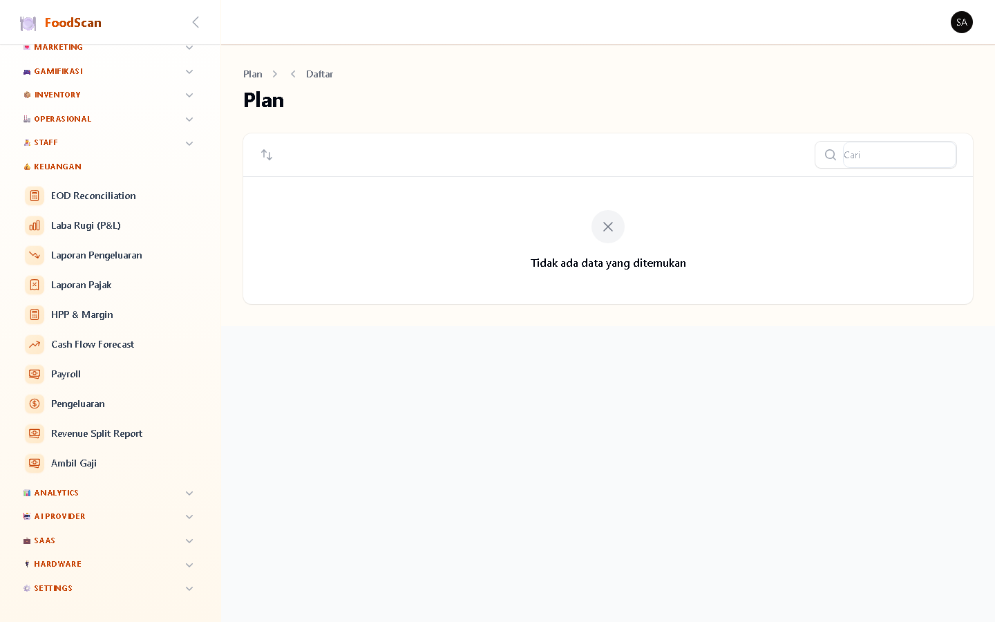The width and height of the screenshot is (995, 622).
Task: Click the Plan page heading
Action: pyautogui.click(x=263, y=100)
